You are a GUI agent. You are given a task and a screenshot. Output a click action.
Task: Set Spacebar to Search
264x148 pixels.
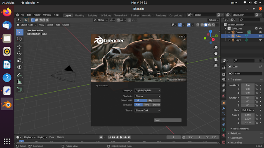pos(156,104)
